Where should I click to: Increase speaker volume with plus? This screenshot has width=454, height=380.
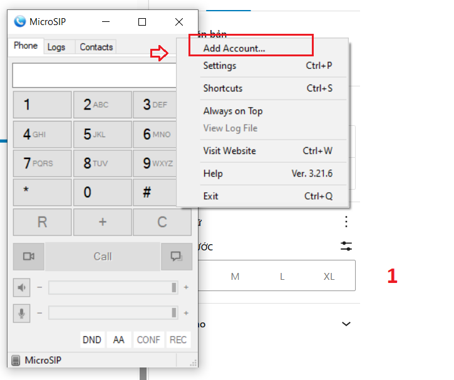186,287
